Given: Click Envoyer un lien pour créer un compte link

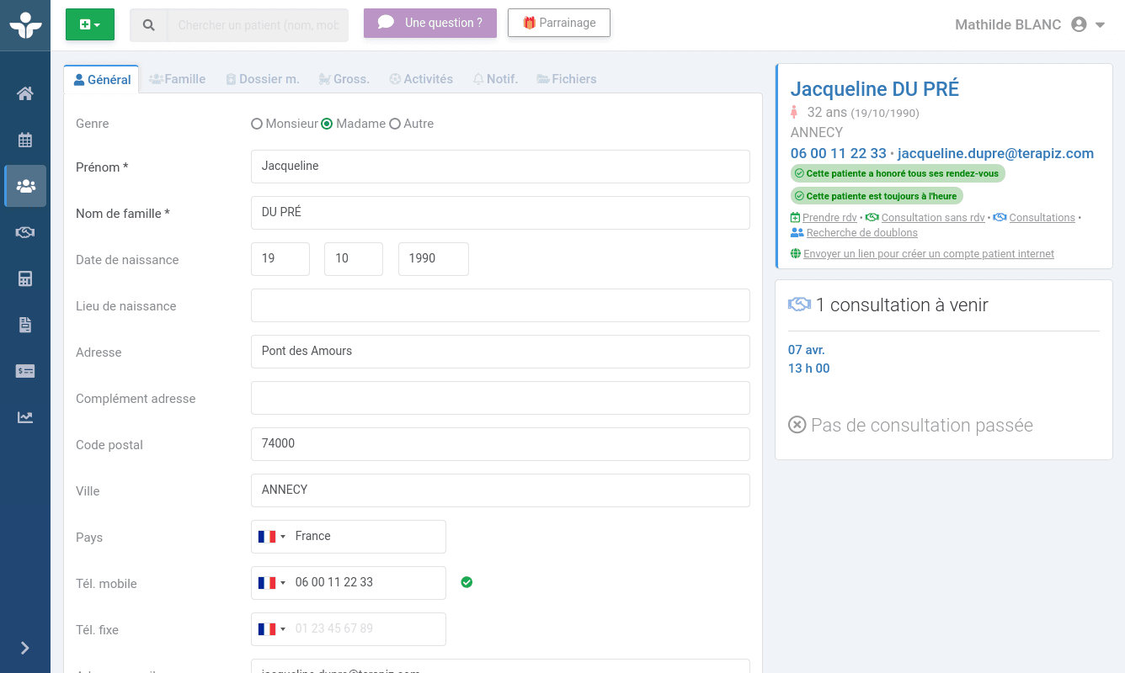Looking at the screenshot, I should [929, 254].
